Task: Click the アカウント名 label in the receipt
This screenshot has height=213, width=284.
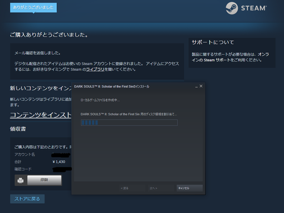Action: tap(25, 154)
